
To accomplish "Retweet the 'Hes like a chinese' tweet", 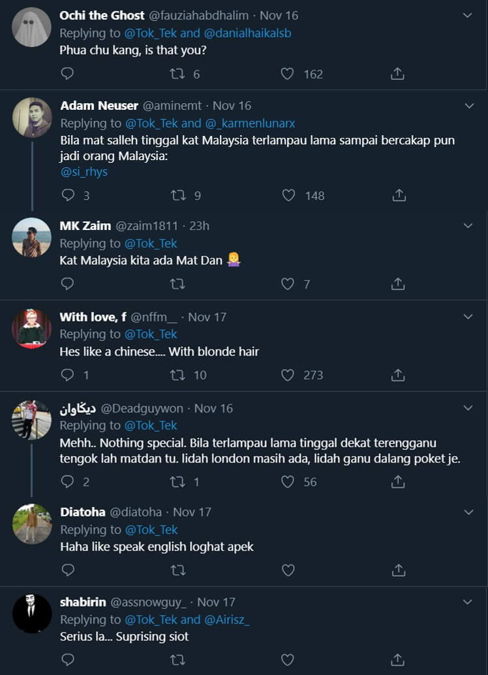I will point(177,375).
